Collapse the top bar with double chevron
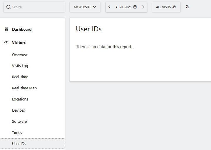Screen dimensions: 211x150 click(x=187, y=6)
